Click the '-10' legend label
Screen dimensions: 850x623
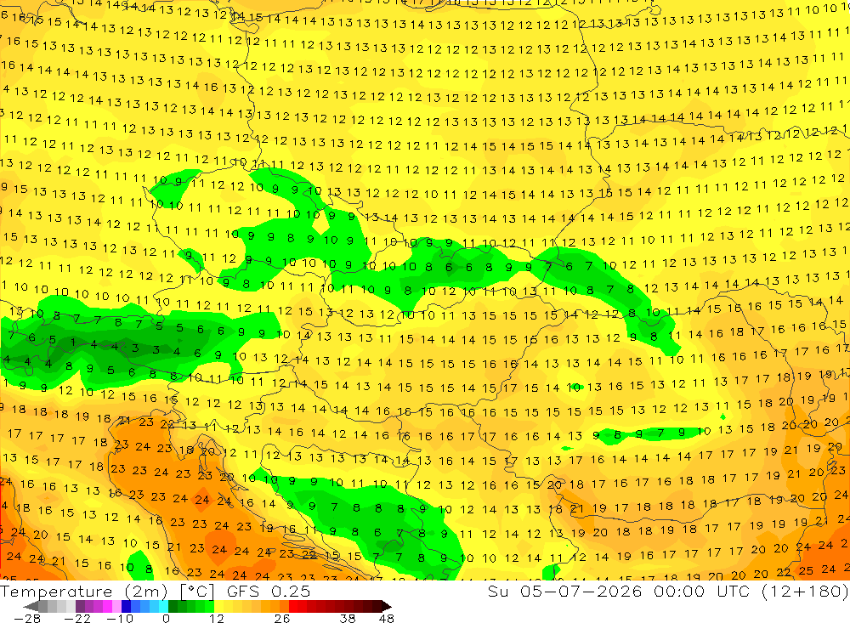tap(119, 618)
